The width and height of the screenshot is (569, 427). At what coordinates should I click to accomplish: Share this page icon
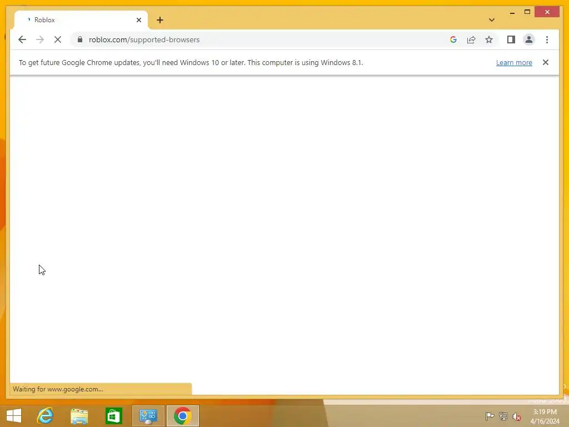471,39
